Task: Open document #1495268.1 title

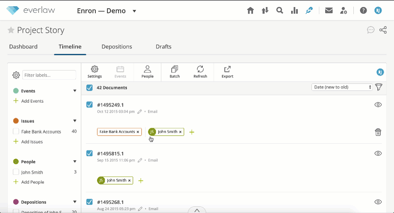Action: (110, 202)
